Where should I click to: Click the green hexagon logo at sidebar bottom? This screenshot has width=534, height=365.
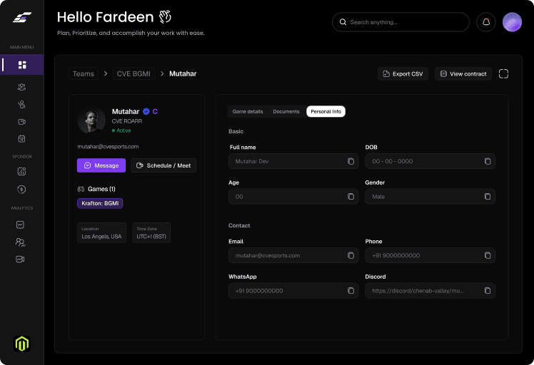(x=22, y=344)
